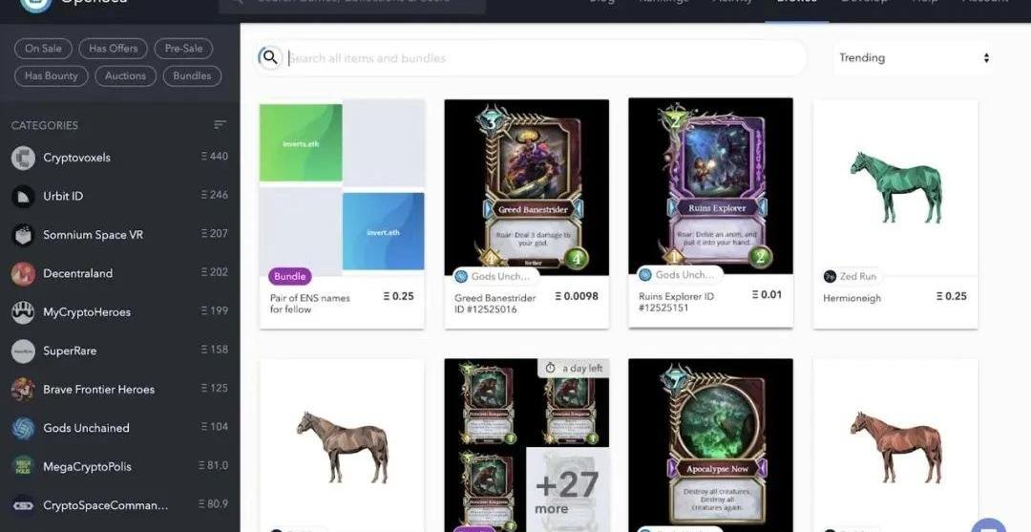Select the Cryptovoxels category icon
Viewport: 1031px width, 532px height.
tap(23, 158)
